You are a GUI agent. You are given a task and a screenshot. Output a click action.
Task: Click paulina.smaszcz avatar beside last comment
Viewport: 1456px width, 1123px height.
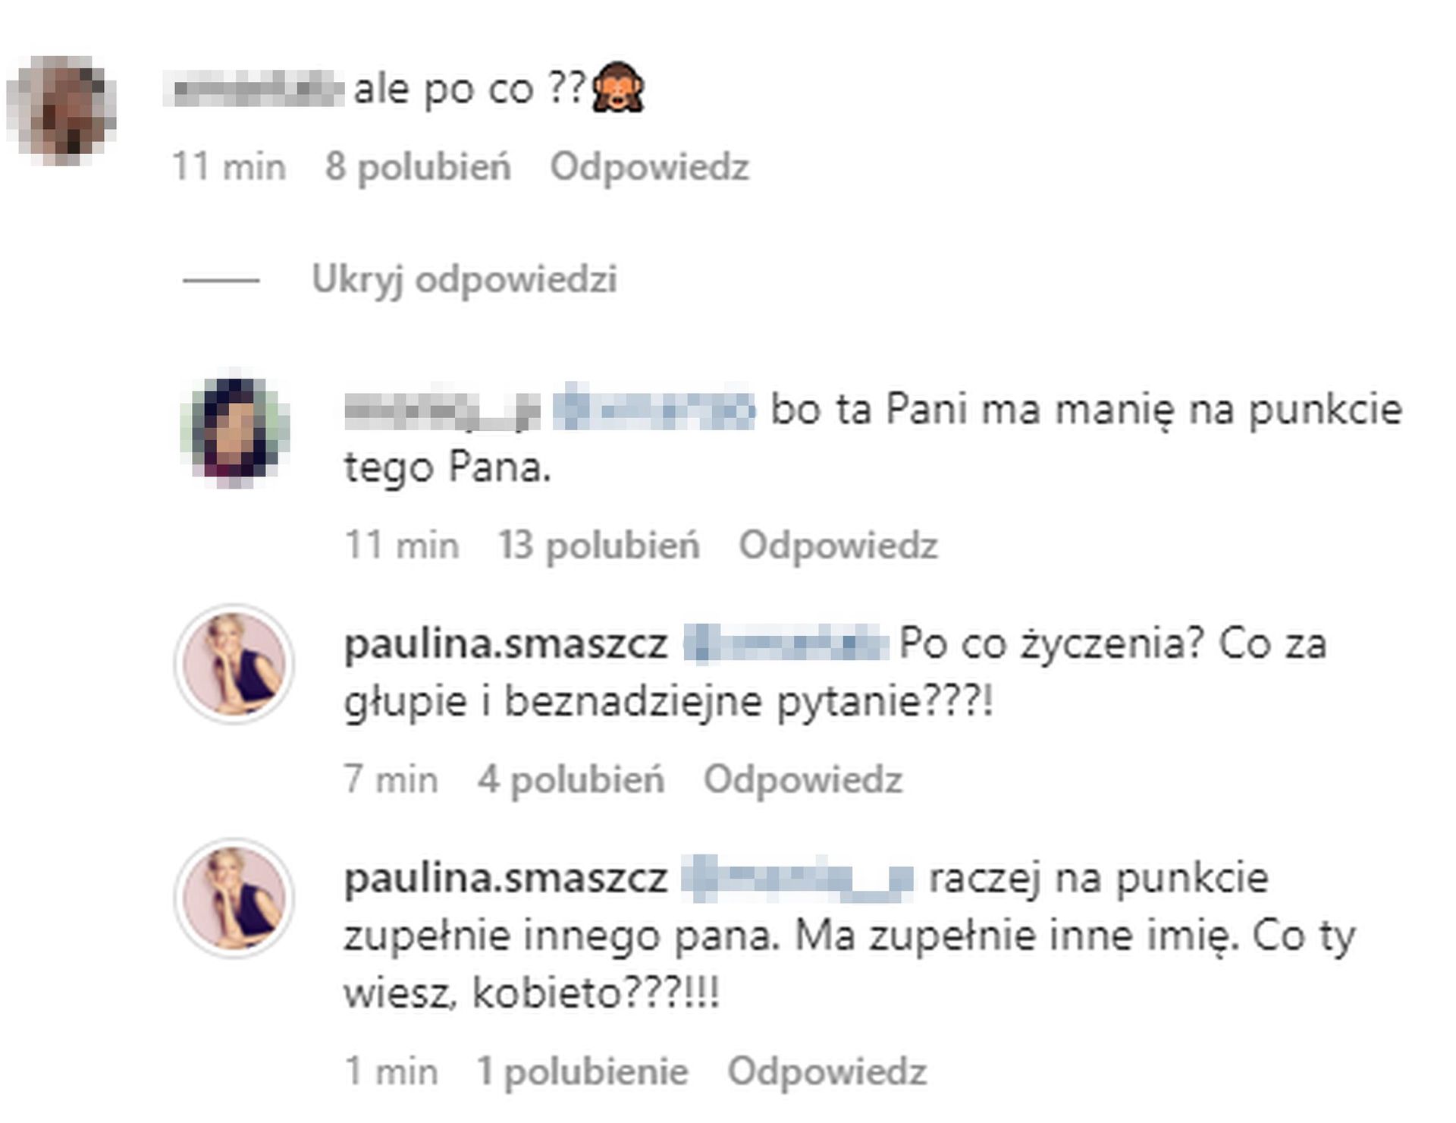[x=235, y=898]
